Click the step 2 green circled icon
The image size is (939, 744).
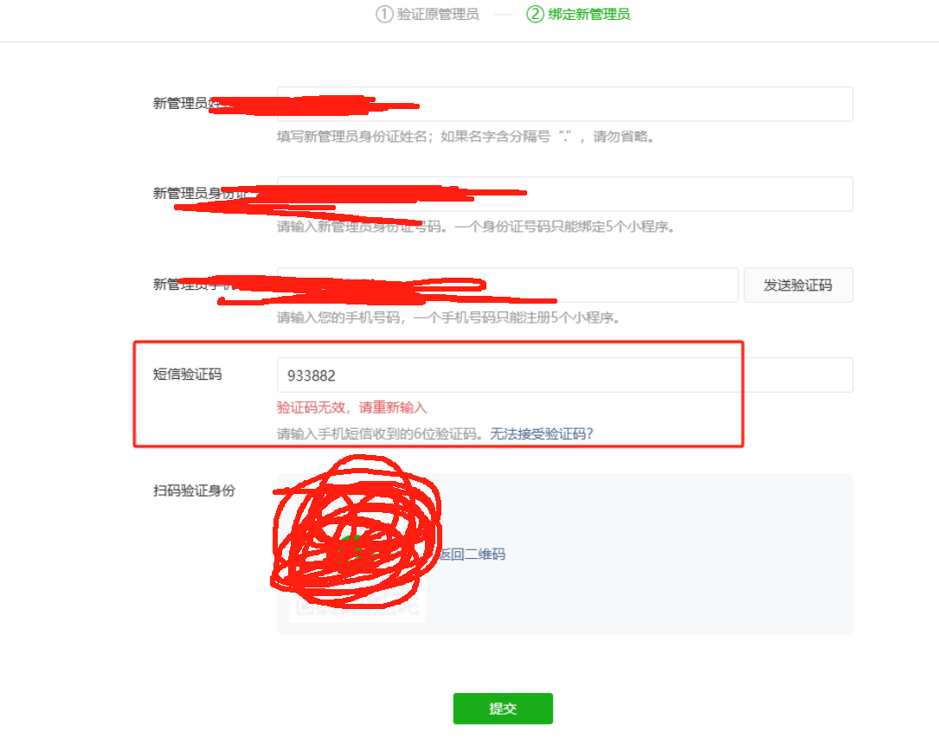(x=535, y=14)
